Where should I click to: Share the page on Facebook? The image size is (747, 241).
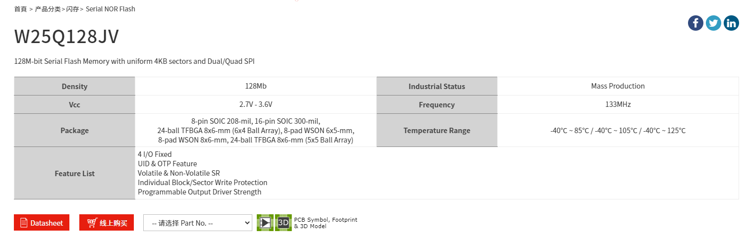point(695,23)
